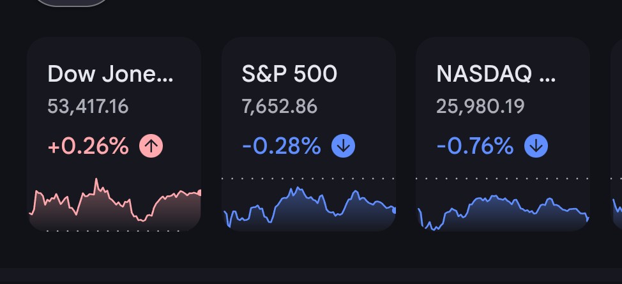Screen dimensions: 622x284
Task: Click the S&P 500 down-arrow icon
Action: (x=343, y=146)
